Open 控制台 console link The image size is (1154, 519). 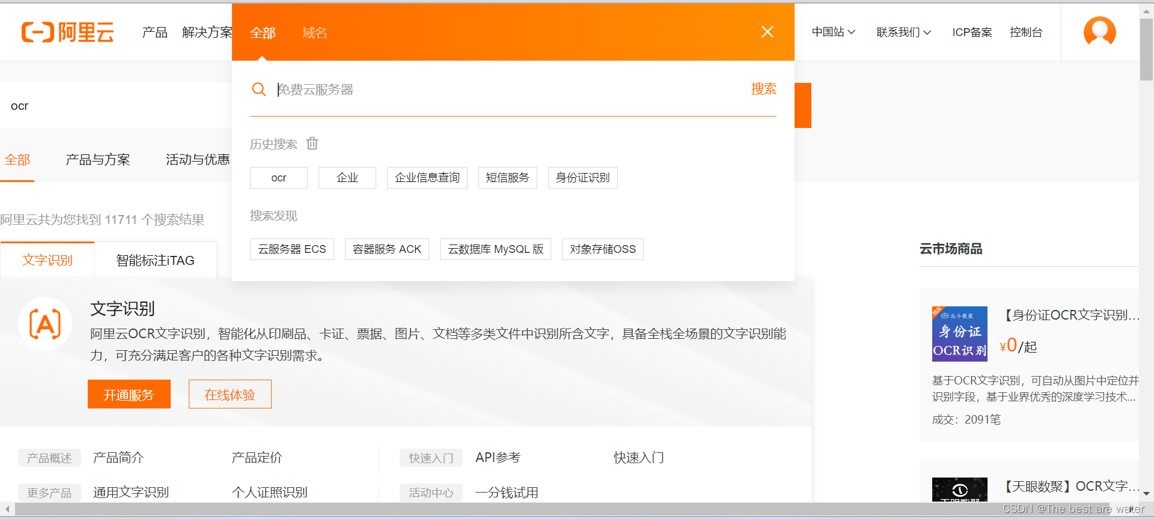click(1026, 32)
